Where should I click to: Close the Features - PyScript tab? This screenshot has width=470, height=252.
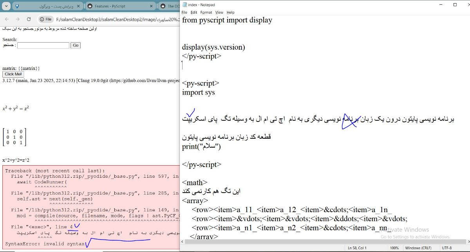coord(152,6)
